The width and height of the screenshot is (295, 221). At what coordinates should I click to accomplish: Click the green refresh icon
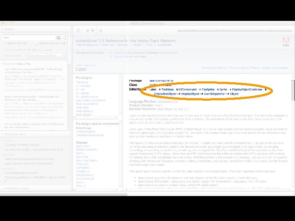[x=101, y=30]
